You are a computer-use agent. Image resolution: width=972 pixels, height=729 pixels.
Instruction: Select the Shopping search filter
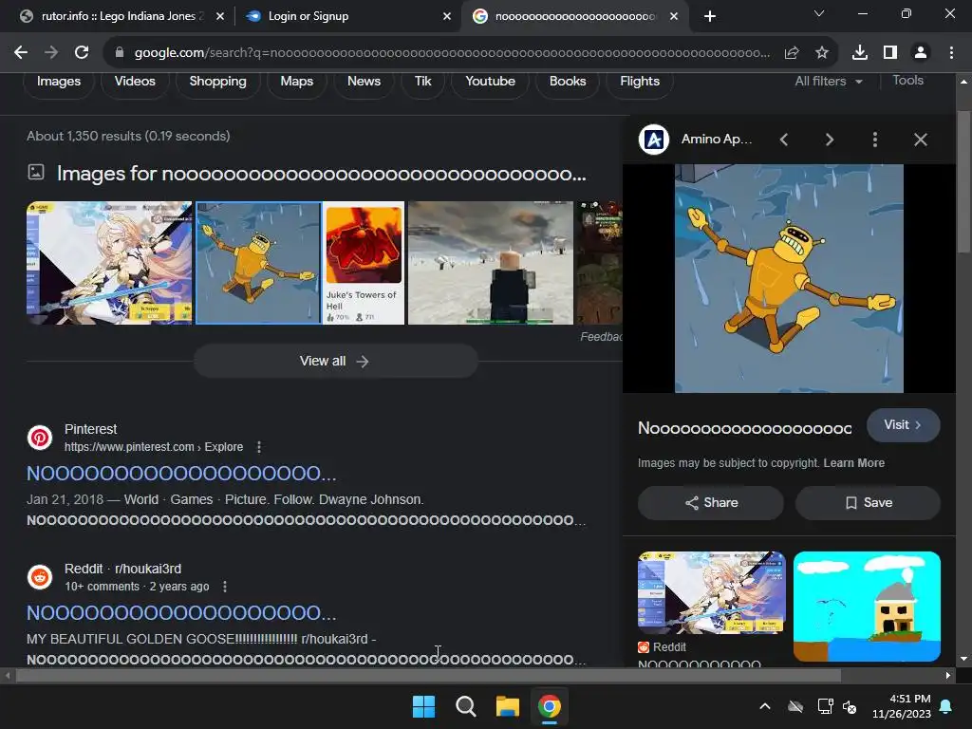click(x=217, y=82)
